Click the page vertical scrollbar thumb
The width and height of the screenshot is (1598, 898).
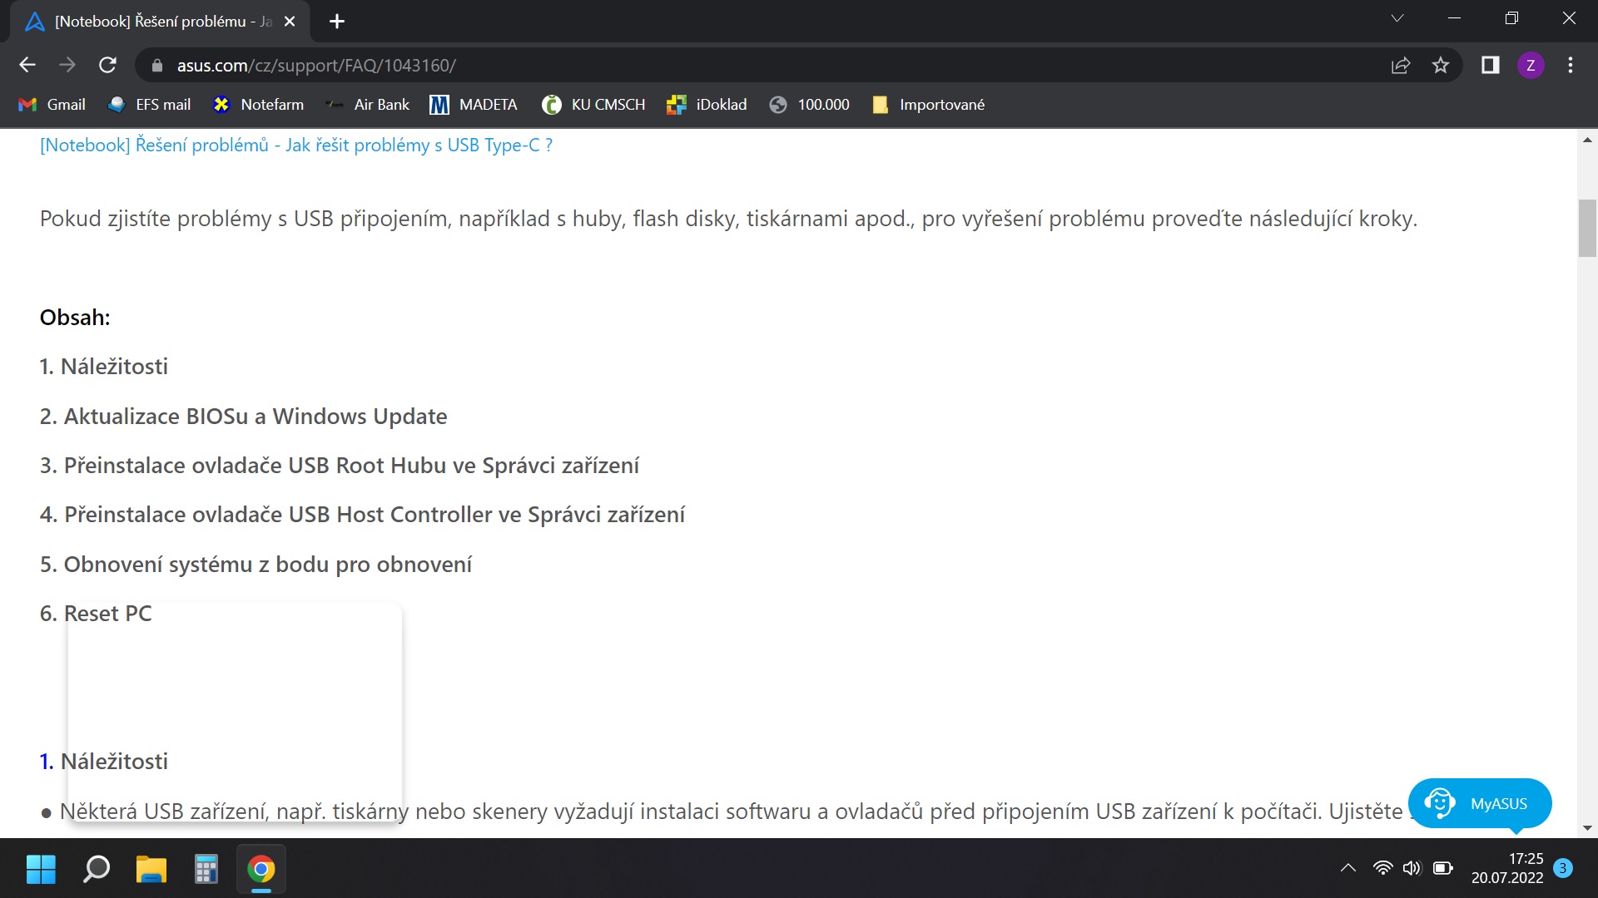pos(1586,229)
